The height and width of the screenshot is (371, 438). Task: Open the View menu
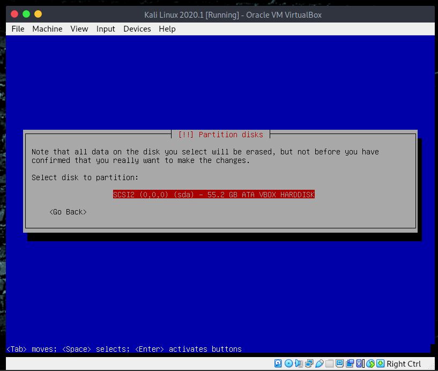[79, 29]
